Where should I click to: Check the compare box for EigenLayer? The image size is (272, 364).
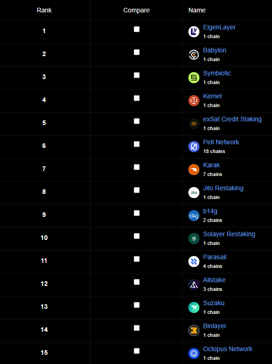pos(137,29)
